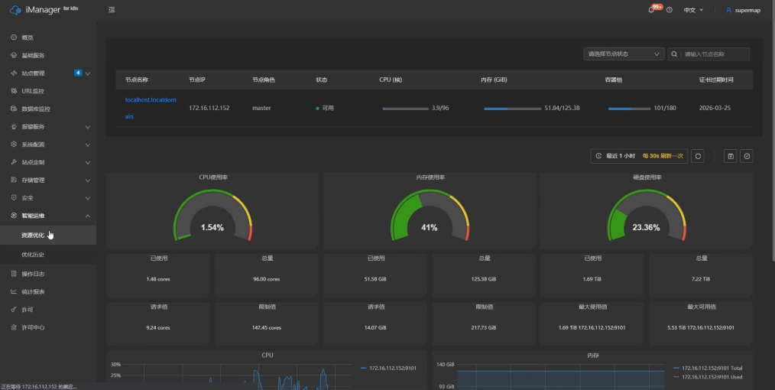
Task: Click the checkmark circle icon in the toolbar
Action: (x=747, y=156)
